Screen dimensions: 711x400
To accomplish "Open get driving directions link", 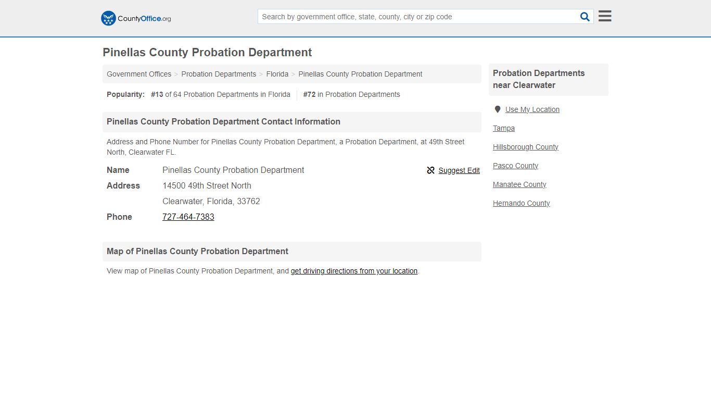I will (354, 271).
